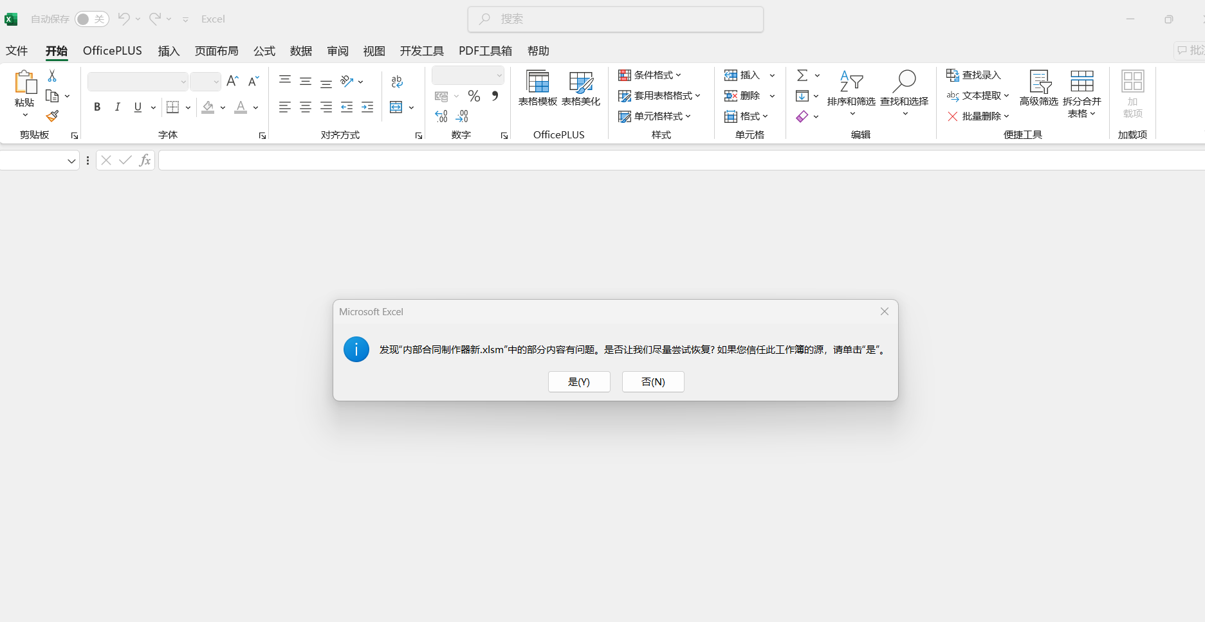This screenshot has width=1205, height=622.
Task: Switch to the PDF工具箱 tab
Action: (486, 51)
